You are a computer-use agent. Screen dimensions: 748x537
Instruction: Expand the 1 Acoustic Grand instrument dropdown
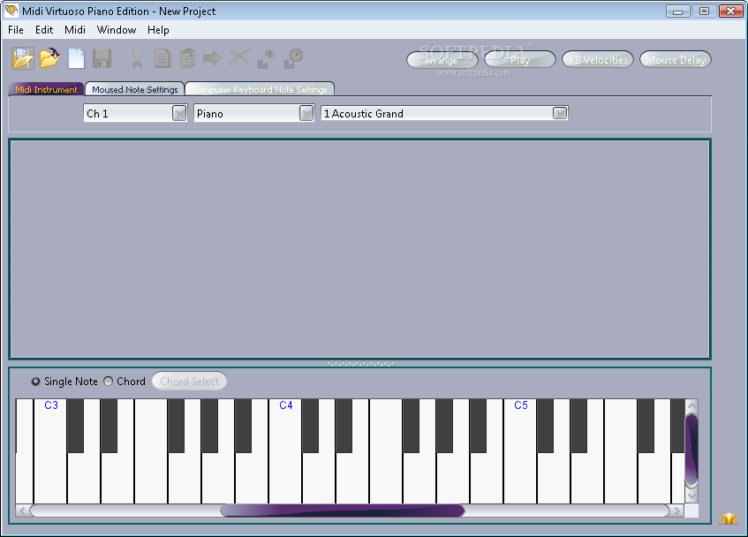point(560,113)
